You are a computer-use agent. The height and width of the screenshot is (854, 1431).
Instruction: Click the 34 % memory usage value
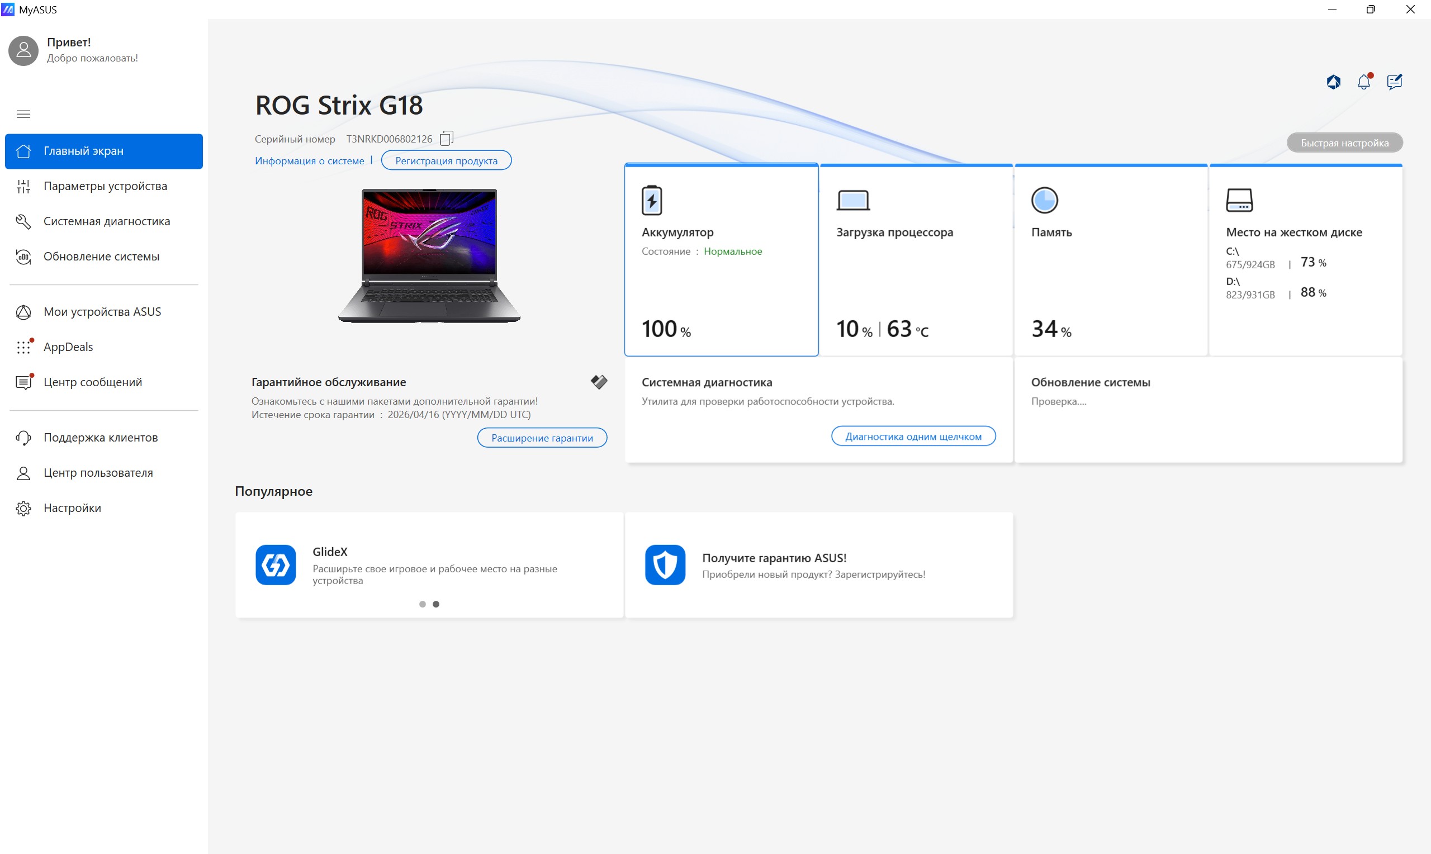pyautogui.click(x=1051, y=329)
